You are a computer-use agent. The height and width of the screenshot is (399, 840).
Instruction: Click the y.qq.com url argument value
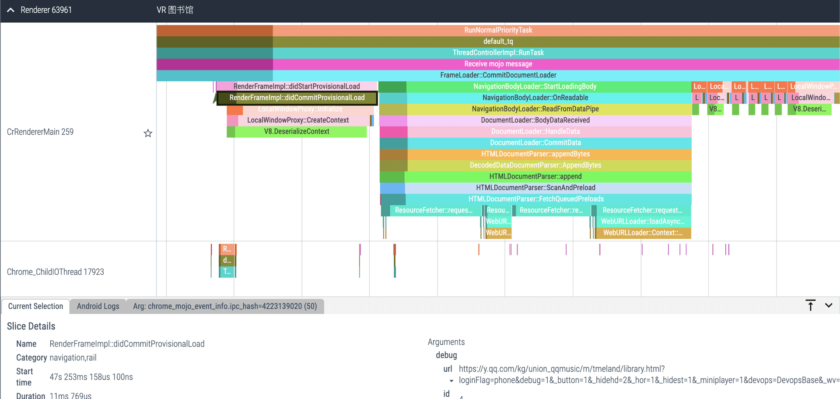coord(649,374)
